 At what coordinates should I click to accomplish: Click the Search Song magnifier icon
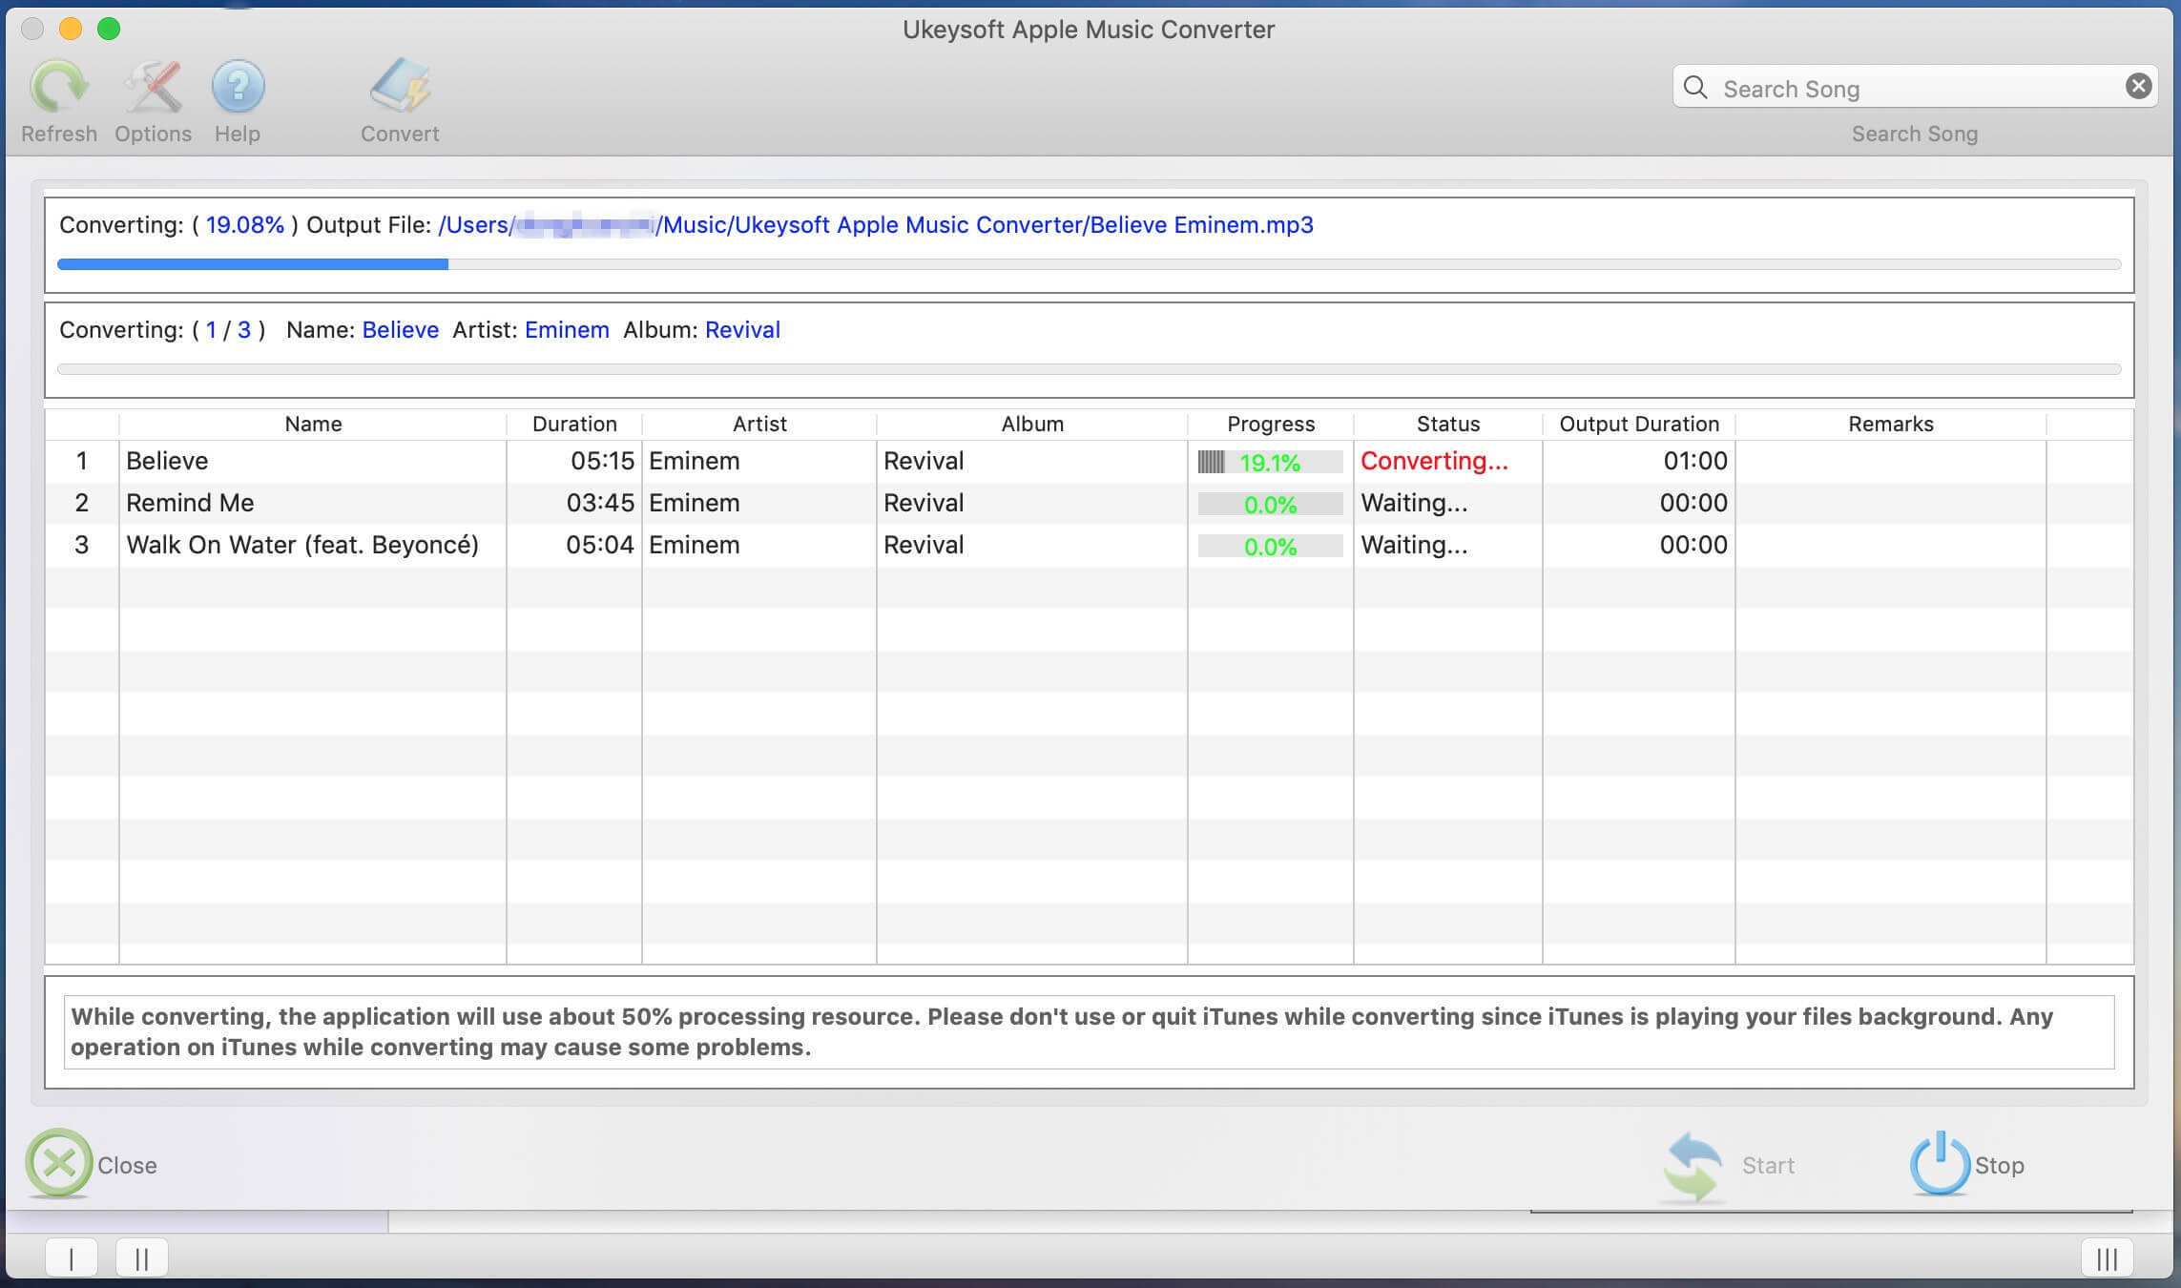click(1696, 86)
